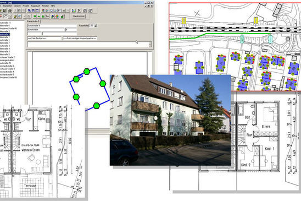
Task: Click the open folder icon in second toolbar row
Action: tap(15, 17)
